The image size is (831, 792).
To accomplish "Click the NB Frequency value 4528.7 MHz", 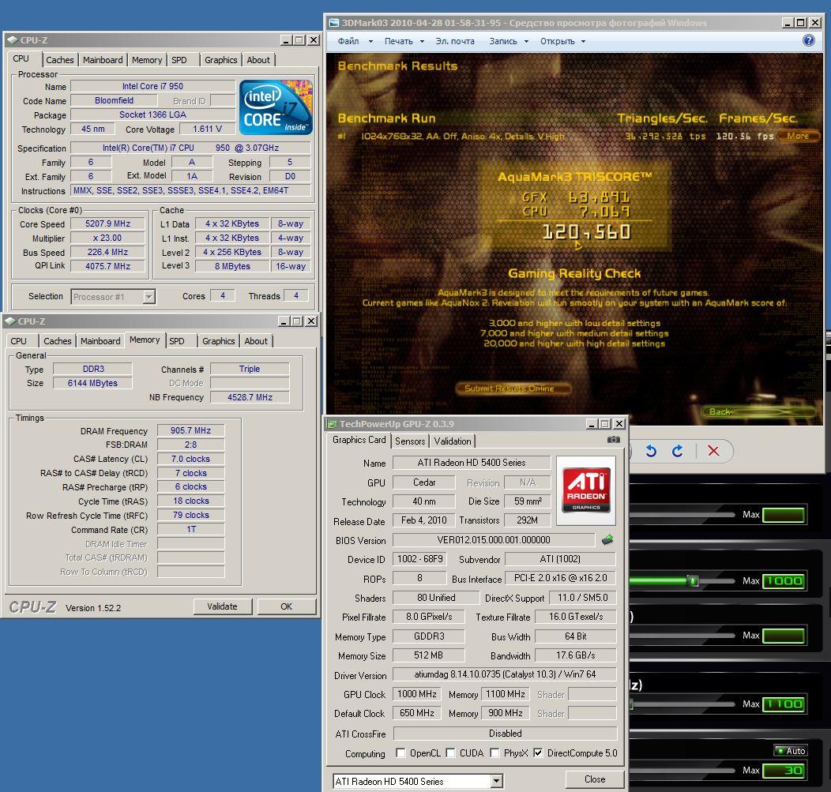I will [x=250, y=397].
